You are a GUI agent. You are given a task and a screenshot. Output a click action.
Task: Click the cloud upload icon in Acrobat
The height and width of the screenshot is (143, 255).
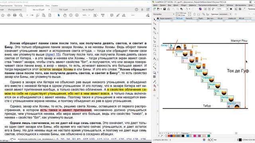tap(9, 15)
